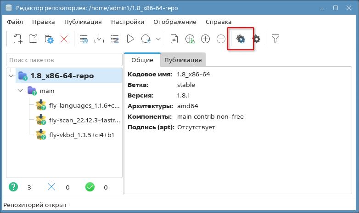Screen dimensions: 359x213
Task: Click the open repository folder icon
Action: point(33,39)
